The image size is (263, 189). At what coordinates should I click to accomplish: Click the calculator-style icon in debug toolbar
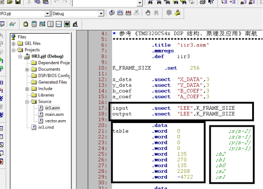click(x=34, y=24)
